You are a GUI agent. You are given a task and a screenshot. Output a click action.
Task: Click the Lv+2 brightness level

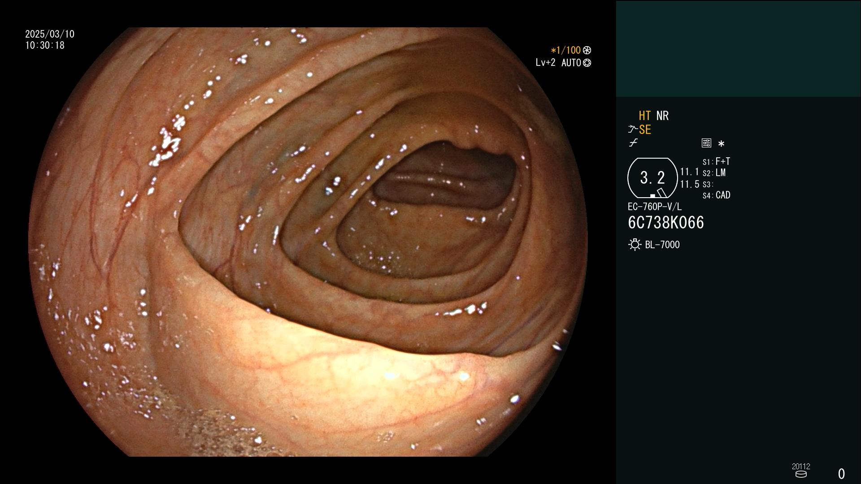(545, 62)
